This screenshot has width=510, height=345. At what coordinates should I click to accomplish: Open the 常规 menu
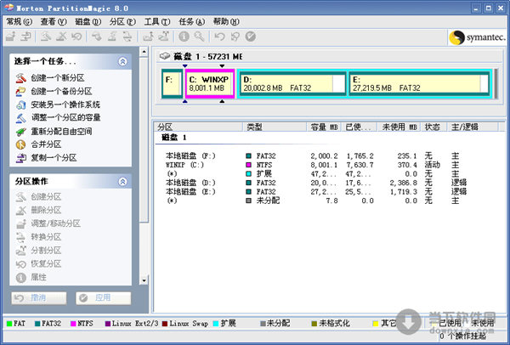(20, 22)
